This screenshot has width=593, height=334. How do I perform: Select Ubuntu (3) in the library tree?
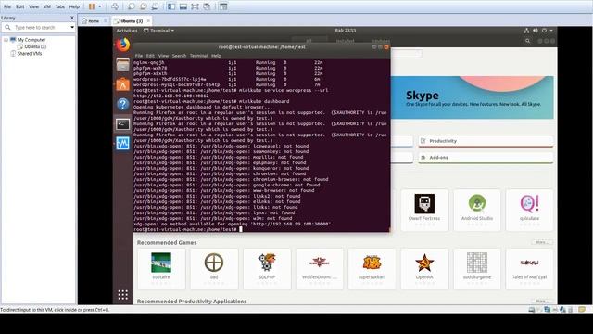[x=35, y=46]
